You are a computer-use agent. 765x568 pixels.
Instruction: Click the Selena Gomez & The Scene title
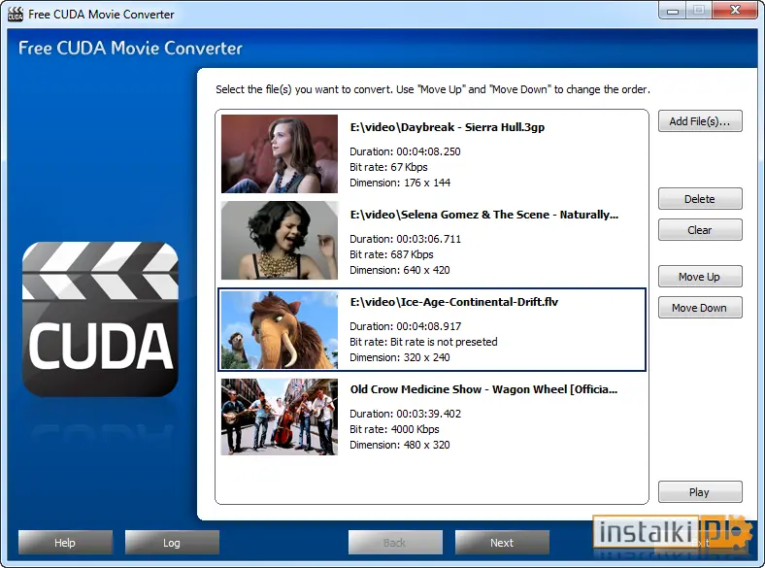pos(484,215)
